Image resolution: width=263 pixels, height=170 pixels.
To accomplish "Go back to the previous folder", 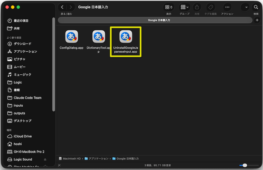I will [62, 7].
